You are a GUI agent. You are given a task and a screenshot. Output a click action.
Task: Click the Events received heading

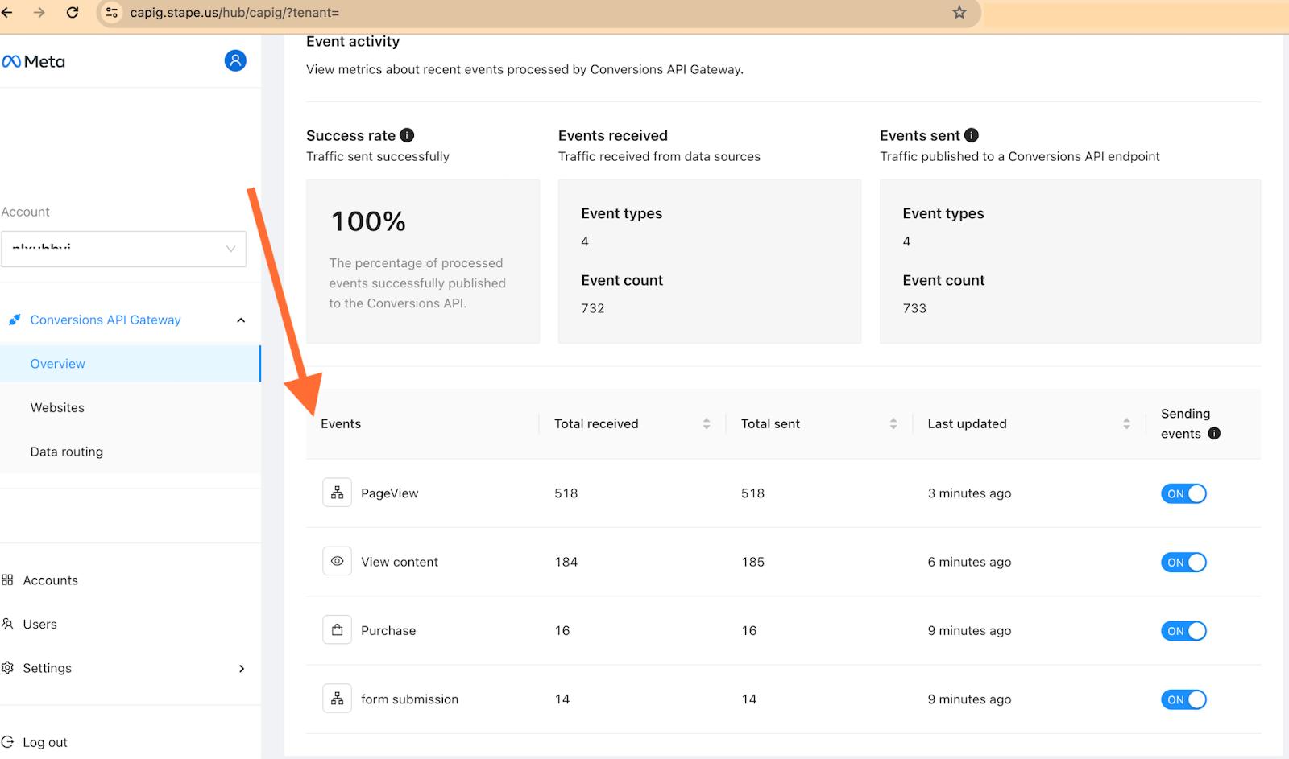tap(612, 135)
